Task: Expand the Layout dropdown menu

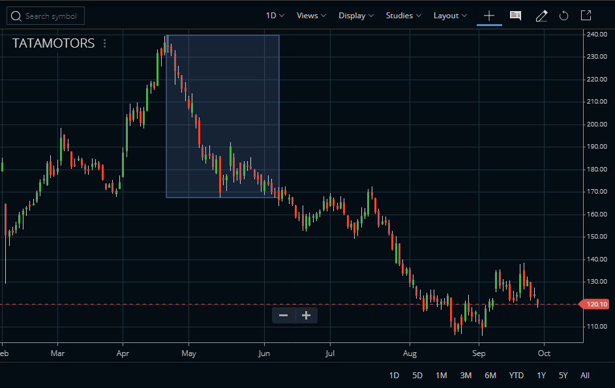Action: (x=450, y=16)
